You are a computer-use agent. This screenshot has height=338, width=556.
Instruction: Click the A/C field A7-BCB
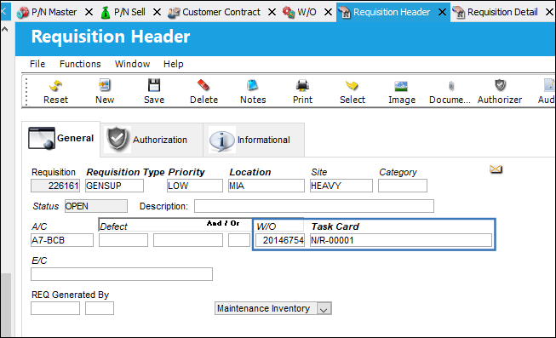pos(62,240)
